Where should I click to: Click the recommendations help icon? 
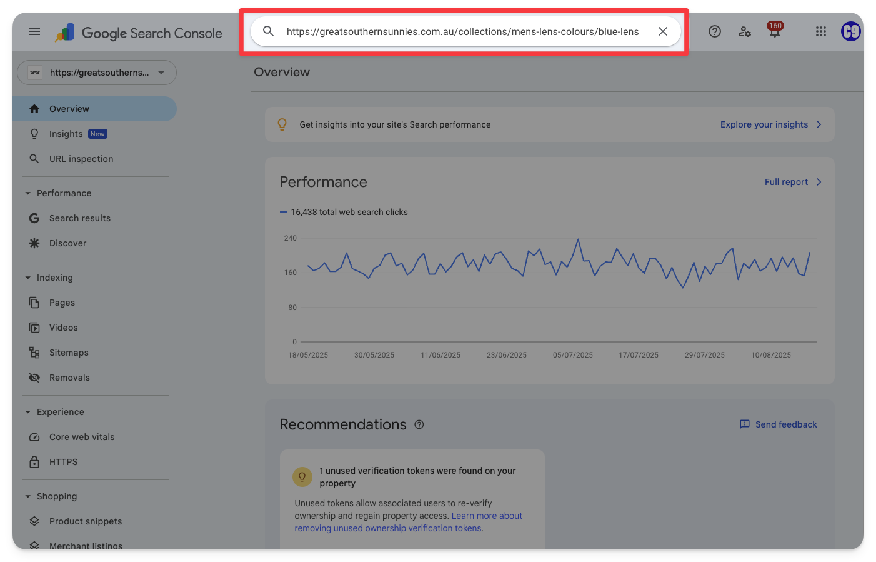click(419, 424)
